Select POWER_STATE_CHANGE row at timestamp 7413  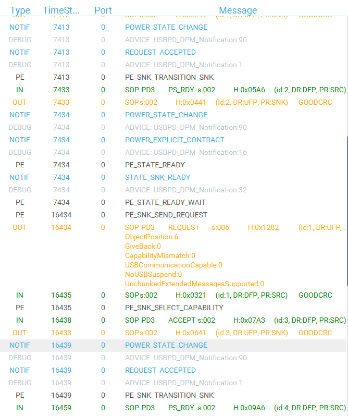point(173,27)
